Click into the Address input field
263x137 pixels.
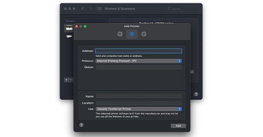tap(138, 51)
